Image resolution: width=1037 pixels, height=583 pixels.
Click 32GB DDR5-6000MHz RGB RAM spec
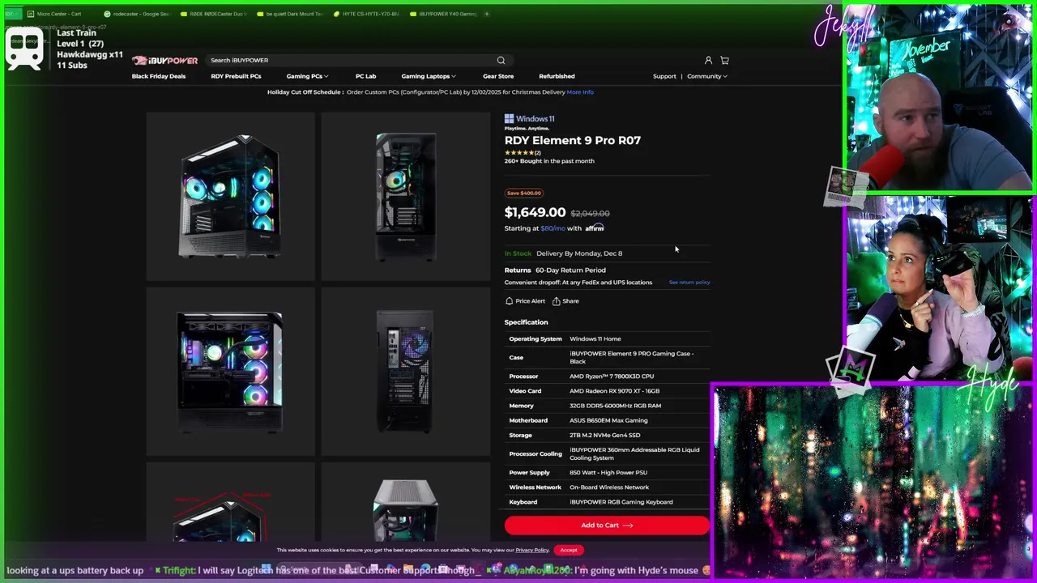coord(616,406)
